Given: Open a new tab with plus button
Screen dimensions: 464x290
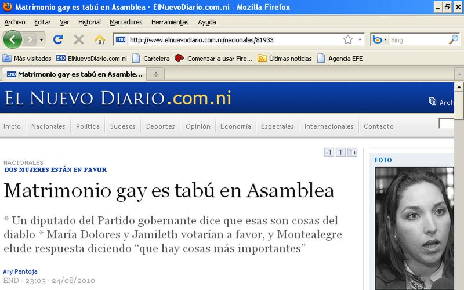Looking at the screenshot, I should tap(156, 74).
